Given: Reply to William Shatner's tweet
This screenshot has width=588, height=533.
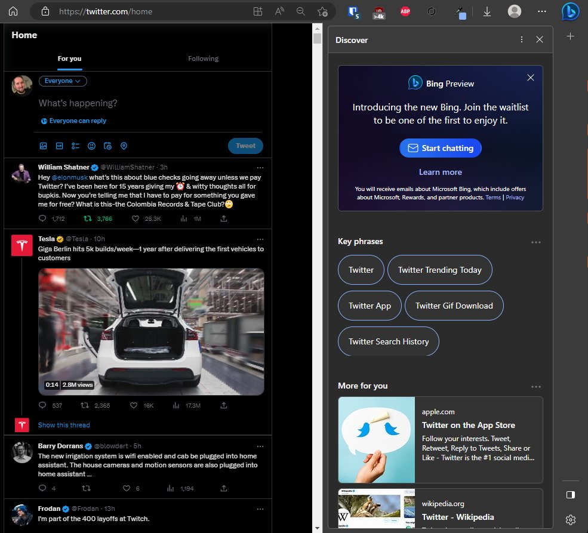Looking at the screenshot, I should (x=42, y=218).
